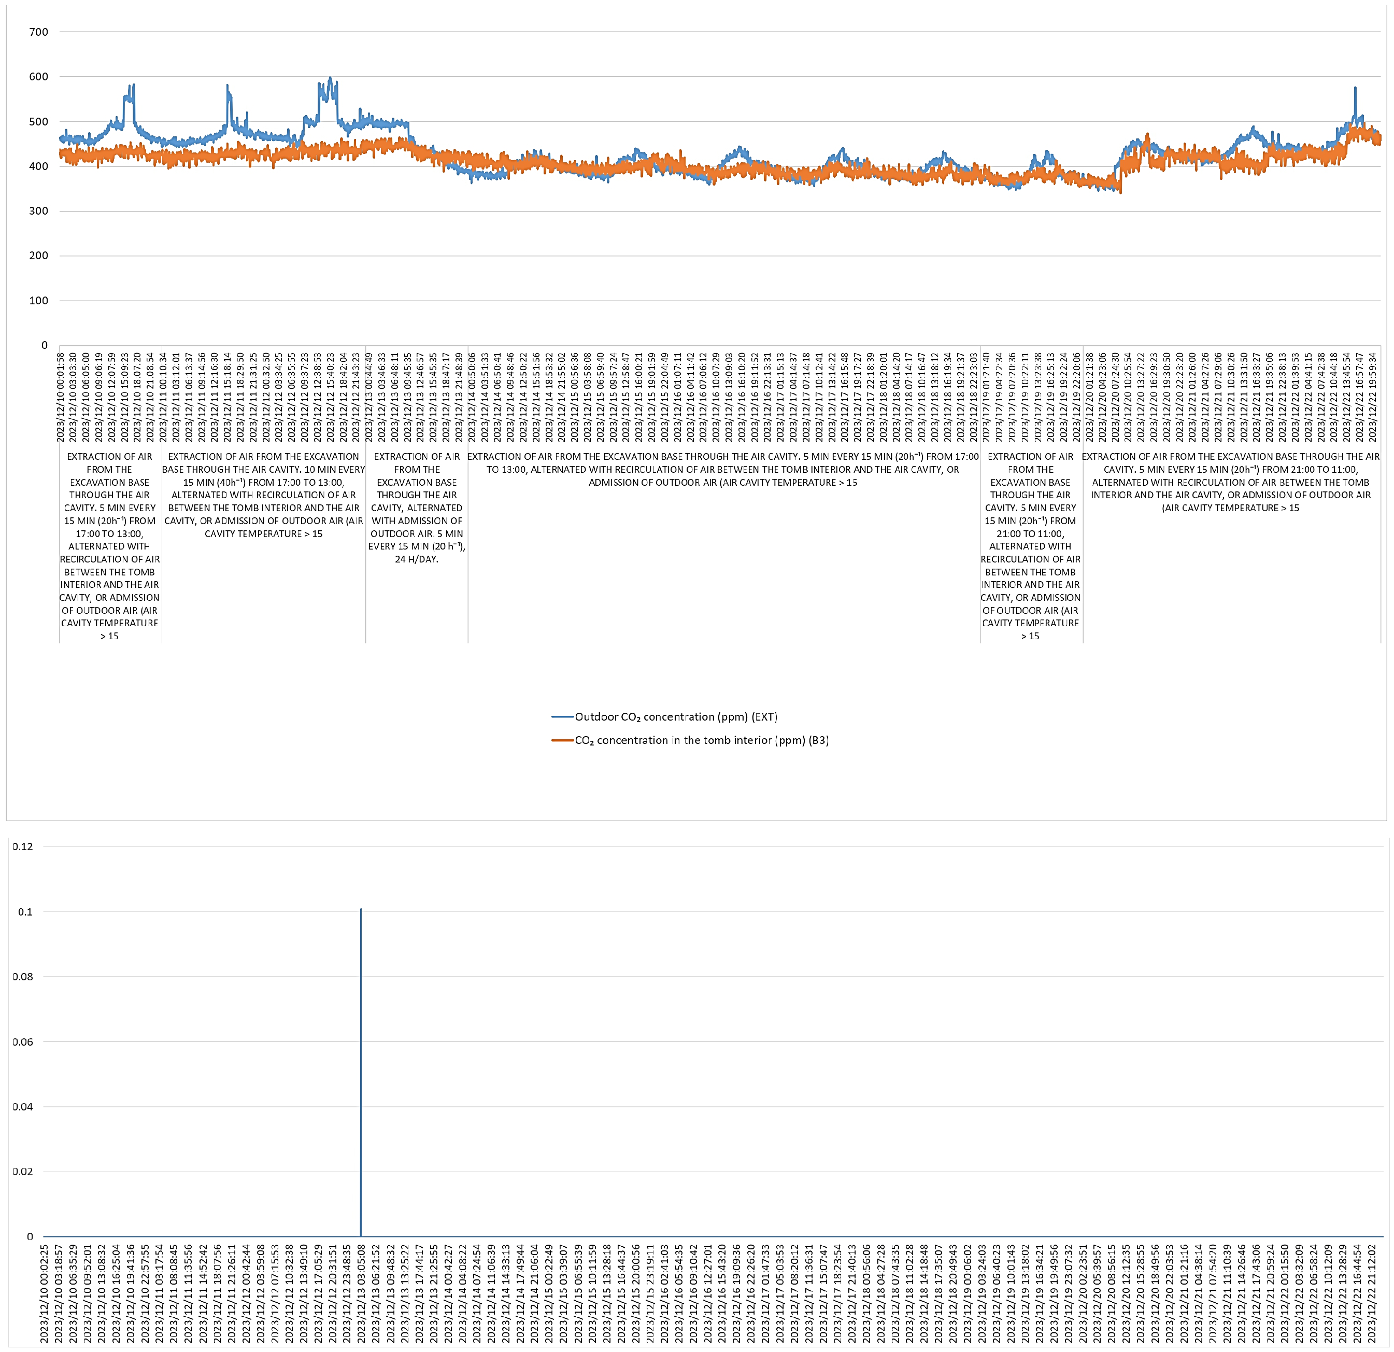Click the '500' y-axis label in the top chart

38,122
